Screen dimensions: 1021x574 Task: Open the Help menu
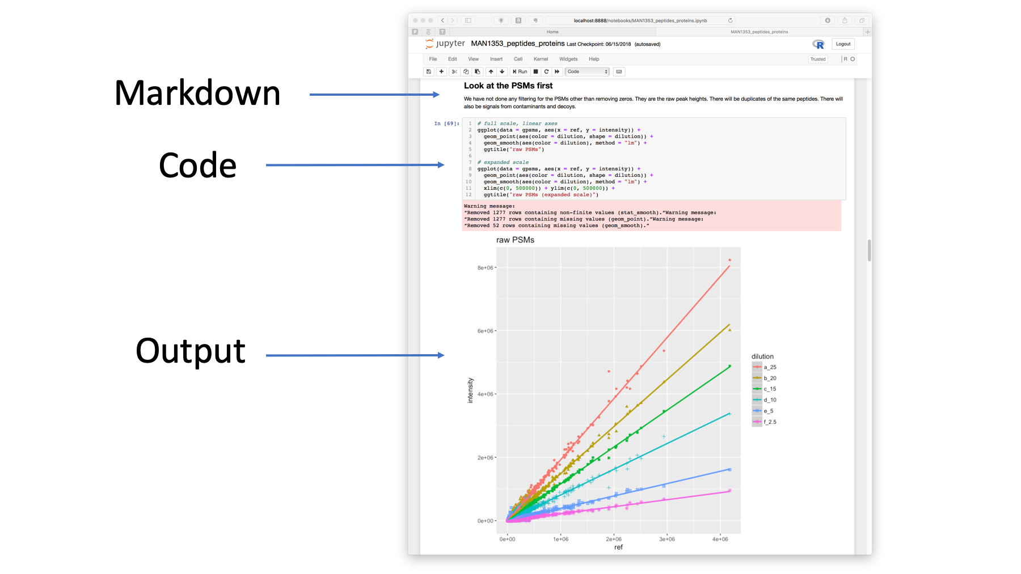coord(594,59)
